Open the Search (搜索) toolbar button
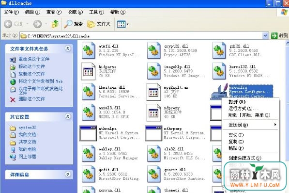 [73, 24]
